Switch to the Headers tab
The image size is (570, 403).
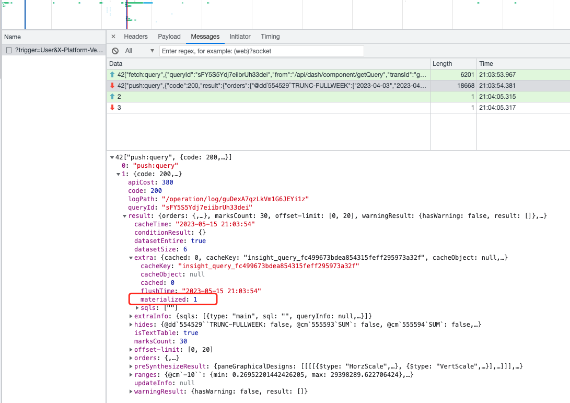[135, 37]
